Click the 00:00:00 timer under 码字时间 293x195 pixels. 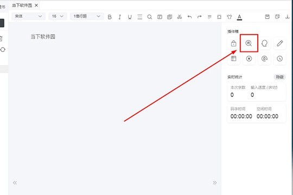click(x=241, y=116)
